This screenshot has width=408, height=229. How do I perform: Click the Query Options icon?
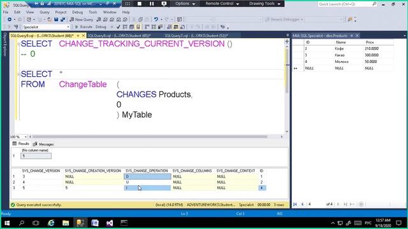132,27
